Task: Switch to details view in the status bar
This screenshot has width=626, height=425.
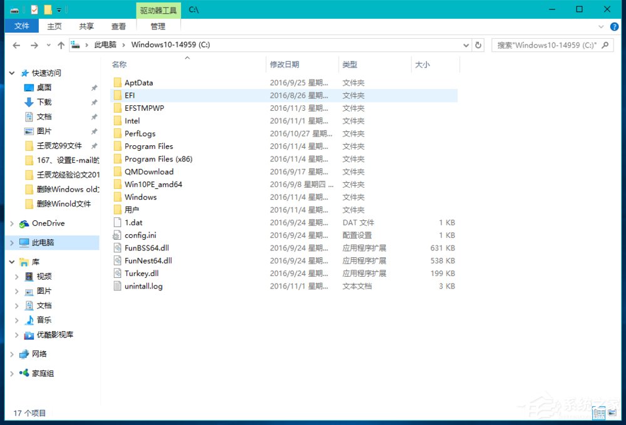Action: pos(598,413)
